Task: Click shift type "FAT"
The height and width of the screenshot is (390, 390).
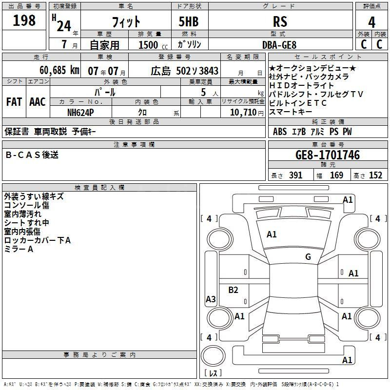Action: coord(14,102)
